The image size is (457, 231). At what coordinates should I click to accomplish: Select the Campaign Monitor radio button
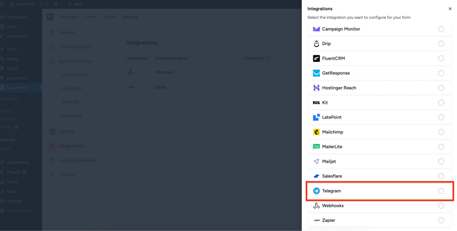(x=441, y=29)
